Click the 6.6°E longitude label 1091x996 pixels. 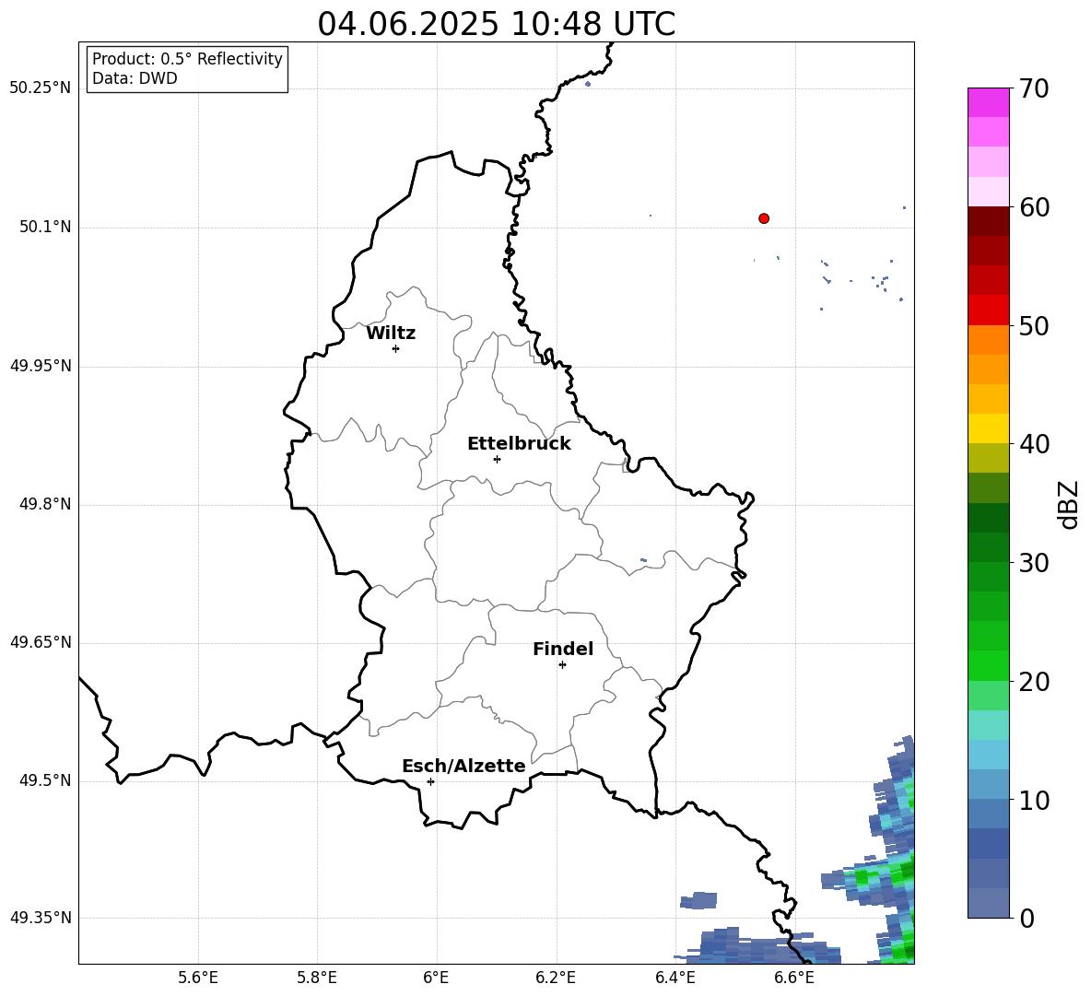pos(794,978)
